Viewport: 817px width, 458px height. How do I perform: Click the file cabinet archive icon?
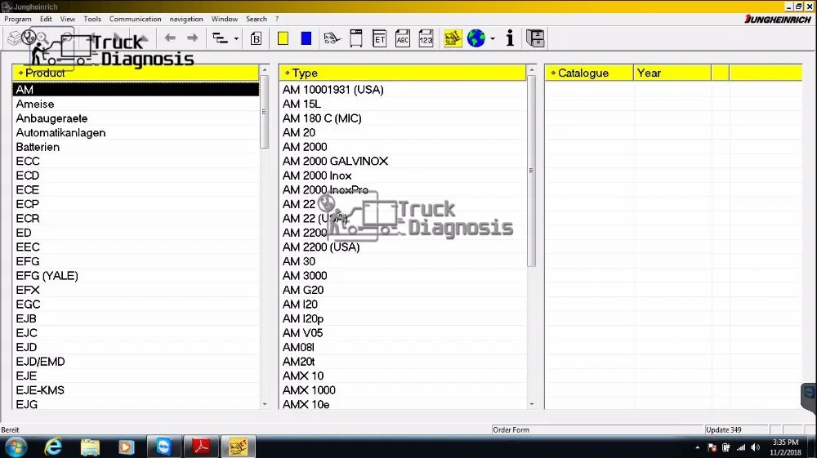click(x=535, y=38)
